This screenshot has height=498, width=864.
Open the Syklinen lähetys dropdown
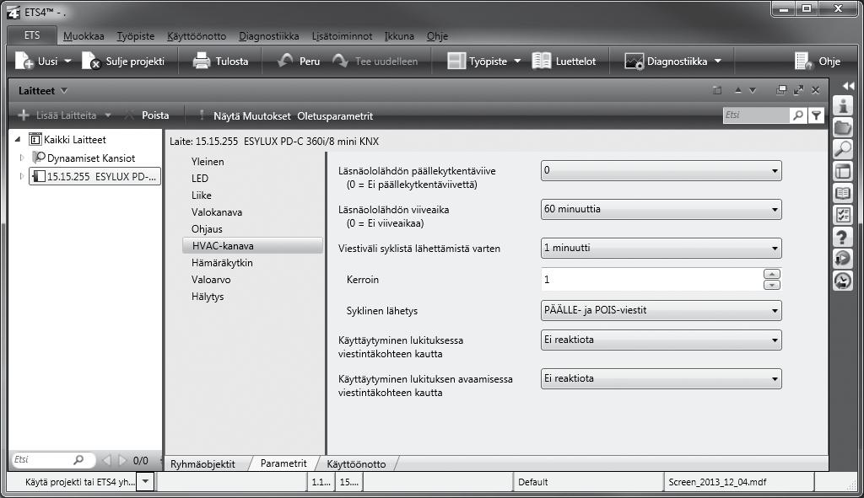point(661,310)
